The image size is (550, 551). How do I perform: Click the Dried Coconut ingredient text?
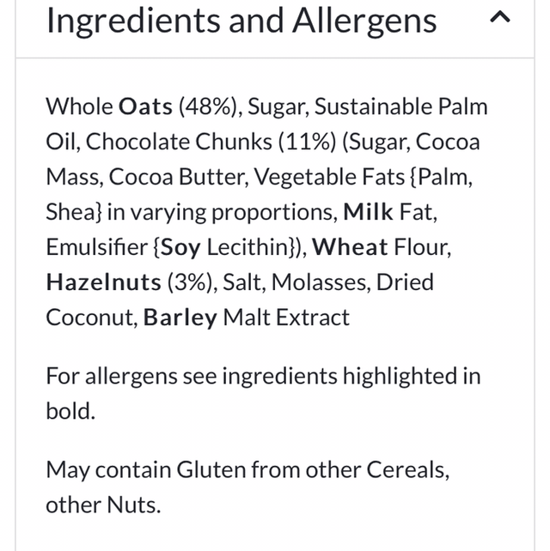point(91,318)
